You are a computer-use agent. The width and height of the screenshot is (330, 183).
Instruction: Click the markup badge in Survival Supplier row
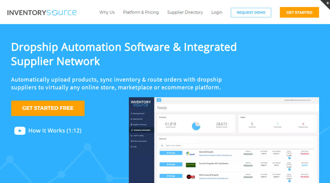point(248,165)
